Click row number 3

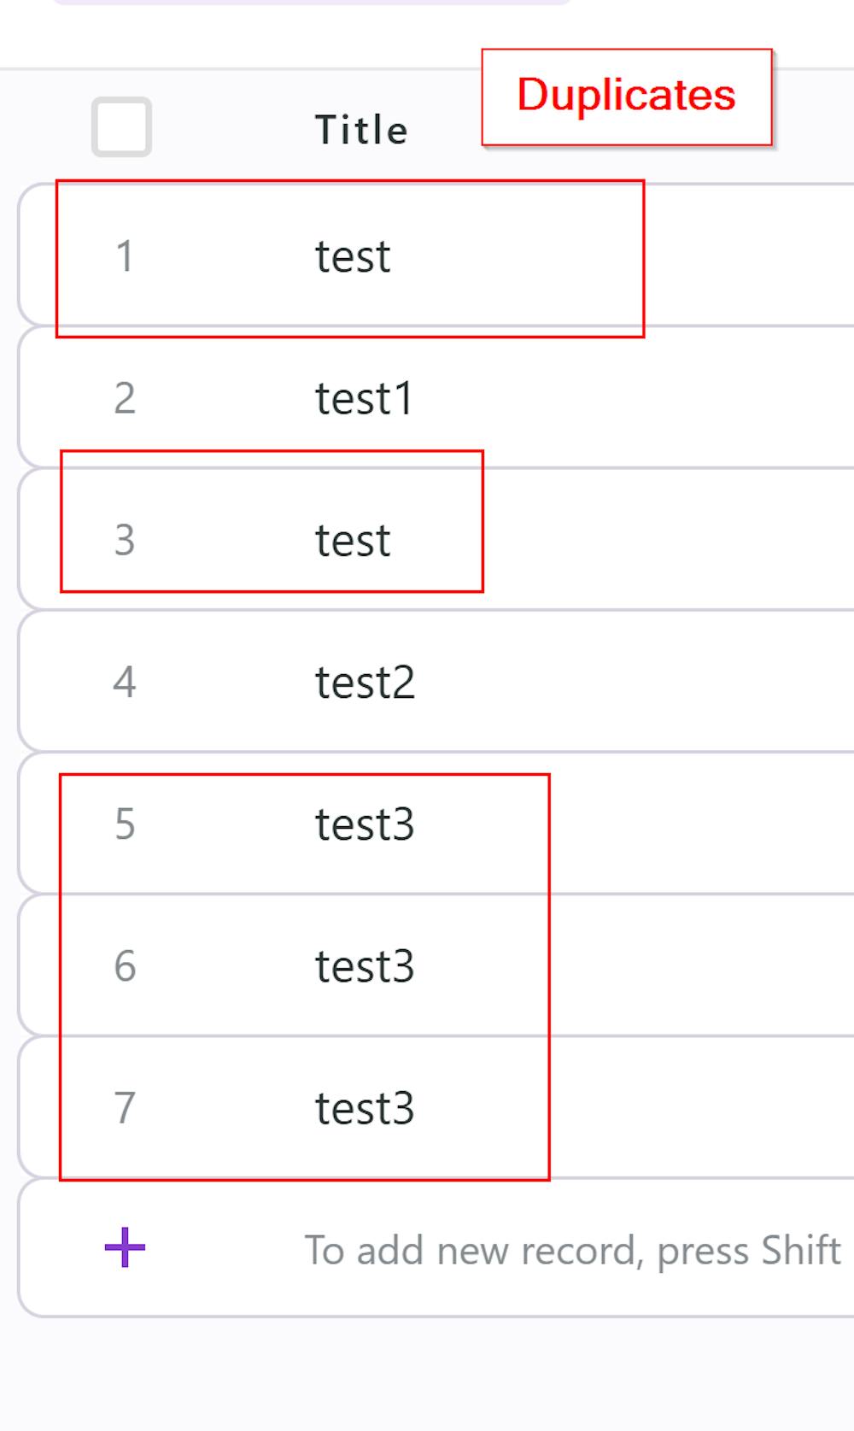[x=125, y=539]
